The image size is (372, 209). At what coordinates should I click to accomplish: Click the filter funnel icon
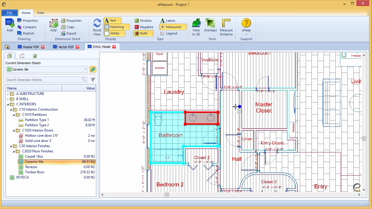(x=93, y=80)
